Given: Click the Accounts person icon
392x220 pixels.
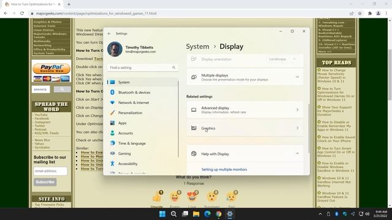Looking at the screenshot, I should [112, 133].
